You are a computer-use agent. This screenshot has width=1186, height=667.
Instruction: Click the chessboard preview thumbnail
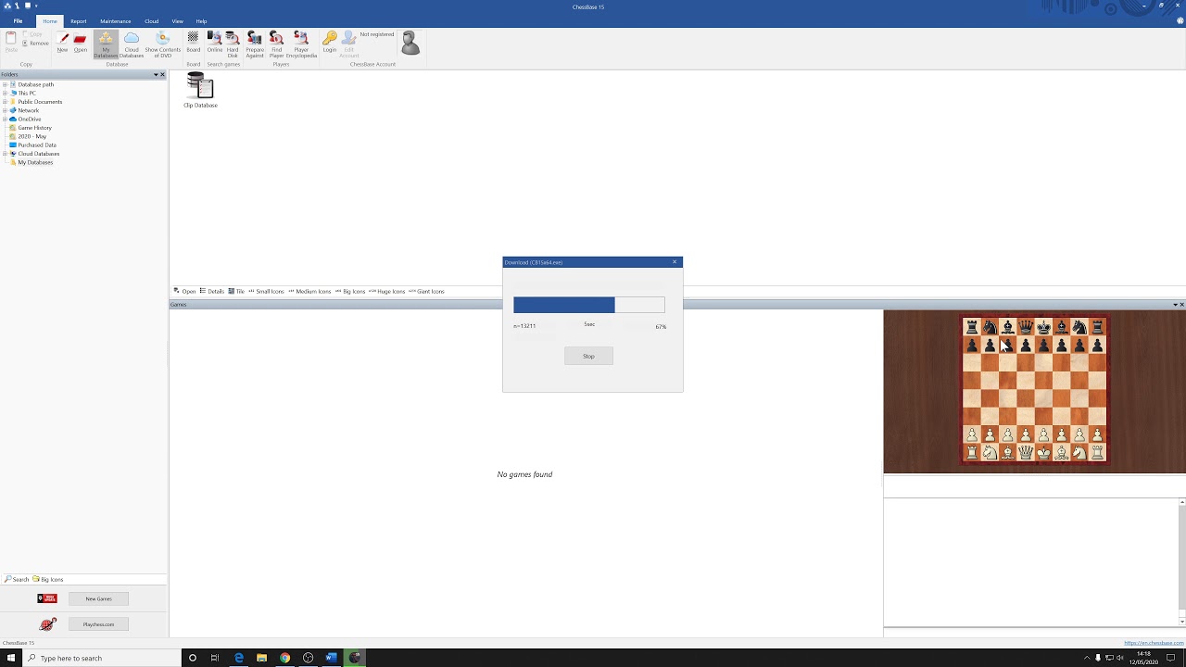1034,390
